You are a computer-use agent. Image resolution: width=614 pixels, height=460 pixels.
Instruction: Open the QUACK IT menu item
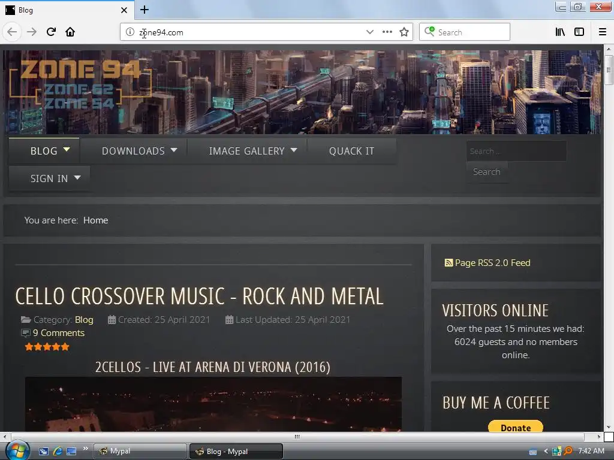coord(351,151)
